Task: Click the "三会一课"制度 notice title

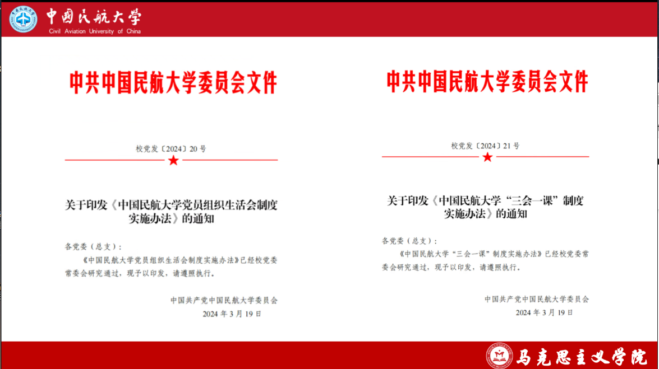Action: coord(485,207)
